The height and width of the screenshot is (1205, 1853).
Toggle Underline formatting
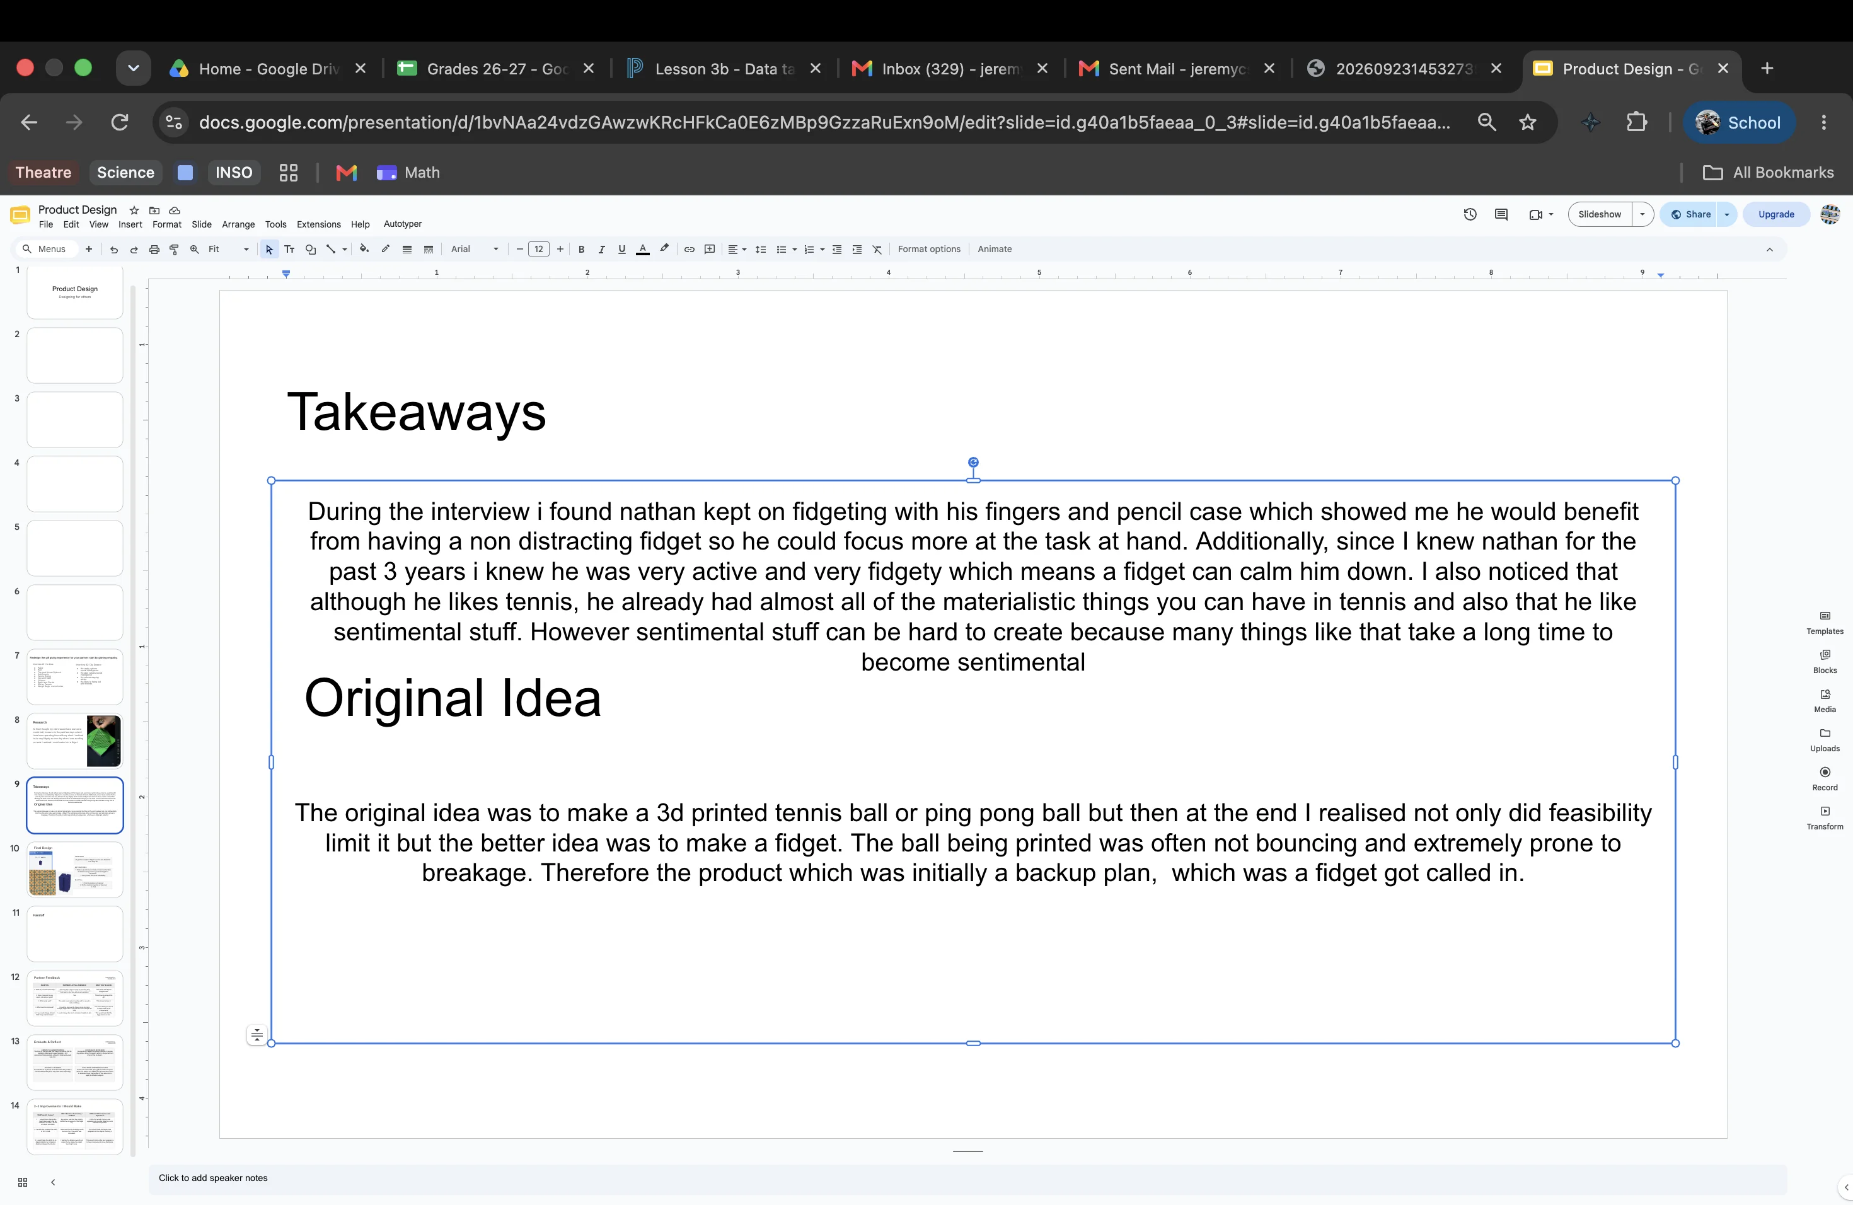(x=622, y=250)
